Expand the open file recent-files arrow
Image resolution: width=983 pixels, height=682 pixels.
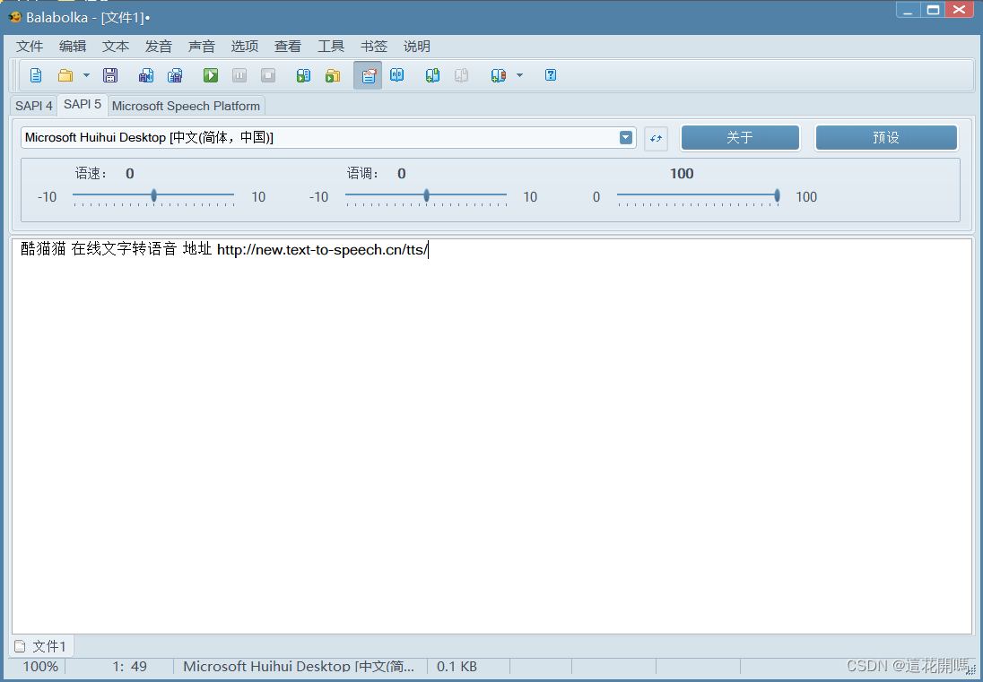click(x=86, y=76)
